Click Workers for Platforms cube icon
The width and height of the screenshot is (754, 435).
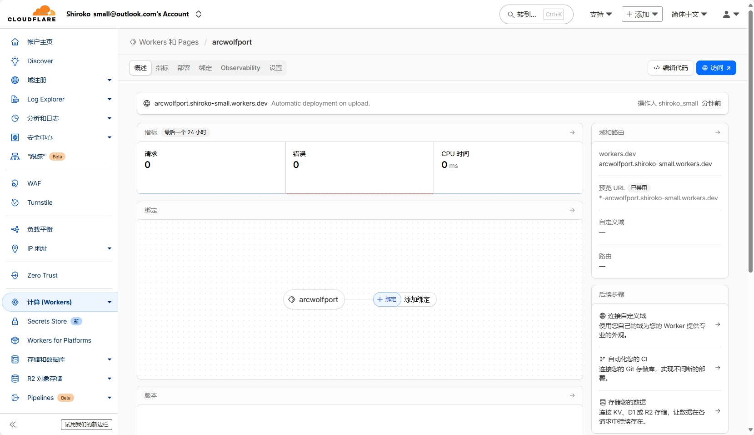15,340
